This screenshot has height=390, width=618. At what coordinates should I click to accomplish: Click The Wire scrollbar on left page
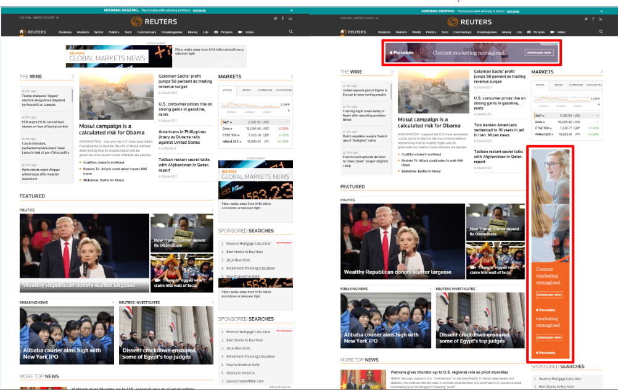coord(72,96)
